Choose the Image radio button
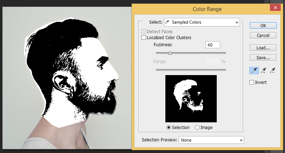Screen dimensions: 285x153 click(x=197, y=128)
